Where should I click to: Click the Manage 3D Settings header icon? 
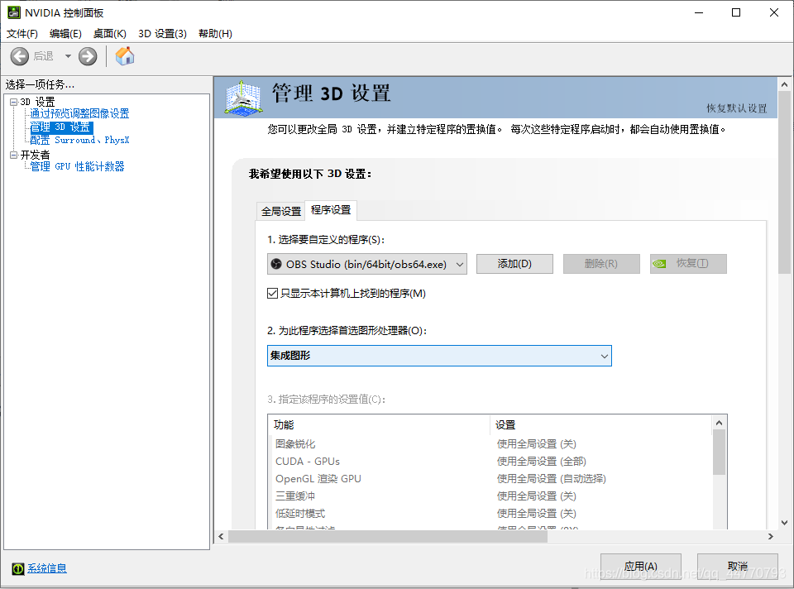(243, 98)
